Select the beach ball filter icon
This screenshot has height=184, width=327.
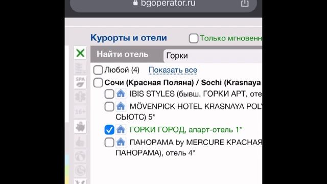point(80,156)
